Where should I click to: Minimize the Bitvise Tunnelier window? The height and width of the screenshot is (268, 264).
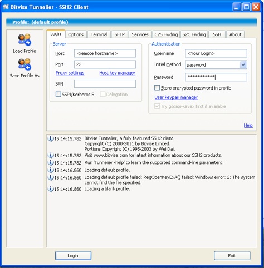tap(237, 7)
